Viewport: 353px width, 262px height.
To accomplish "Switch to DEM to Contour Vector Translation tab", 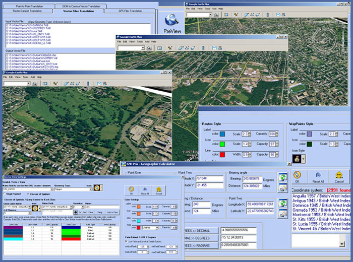I will pyautogui.click(x=81, y=6).
